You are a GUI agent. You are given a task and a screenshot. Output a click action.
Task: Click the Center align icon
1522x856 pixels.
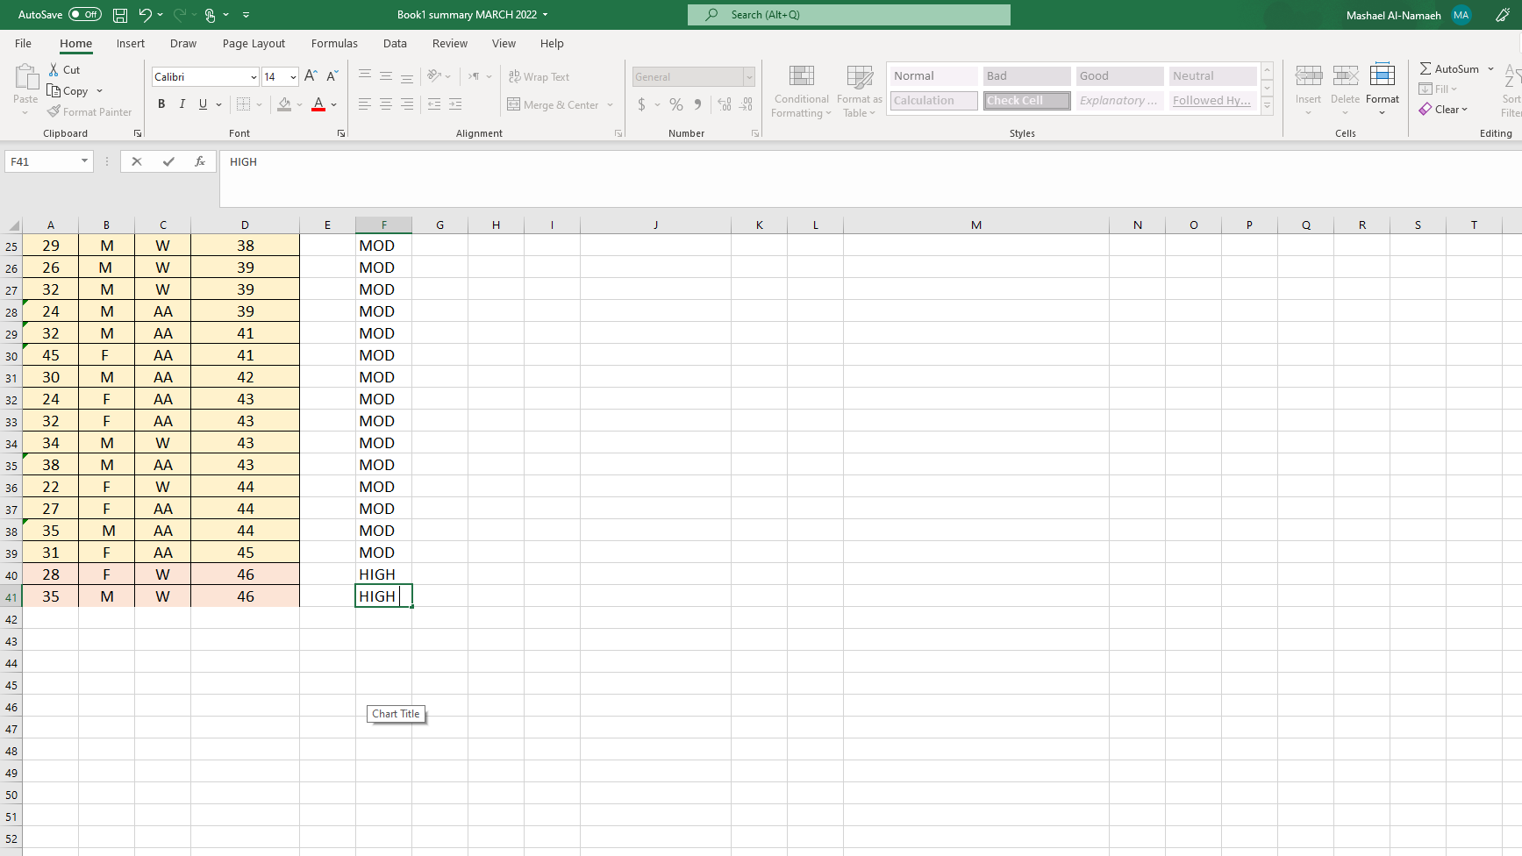[x=386, y=104]
